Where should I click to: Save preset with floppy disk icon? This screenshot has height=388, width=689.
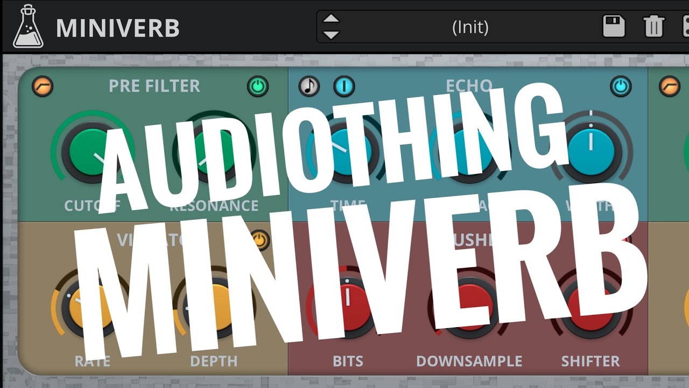[614, 26]
